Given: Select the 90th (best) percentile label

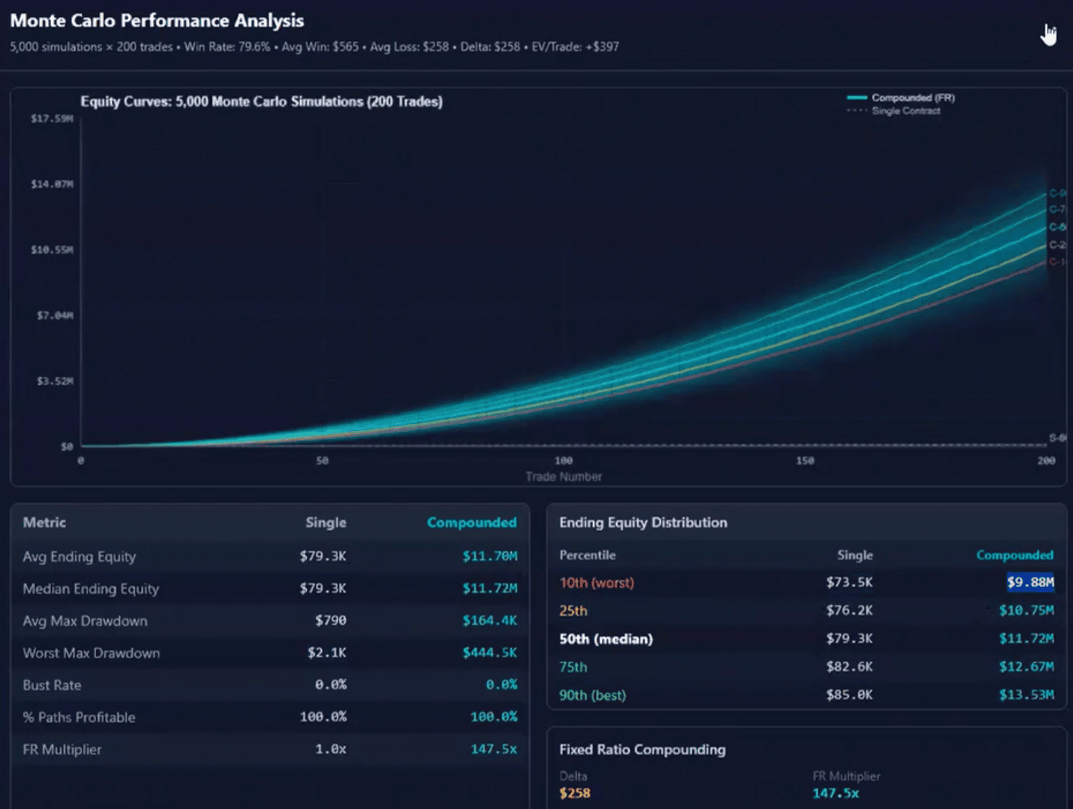Looking at the screenshot, I should pos(593,695).
